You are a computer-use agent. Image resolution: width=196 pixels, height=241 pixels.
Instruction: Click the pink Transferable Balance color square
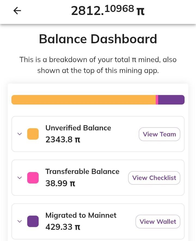pyautogui.click(x=33, y=178)
